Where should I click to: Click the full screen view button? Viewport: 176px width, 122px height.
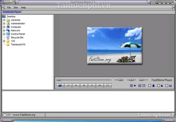[x=107, y=86]
